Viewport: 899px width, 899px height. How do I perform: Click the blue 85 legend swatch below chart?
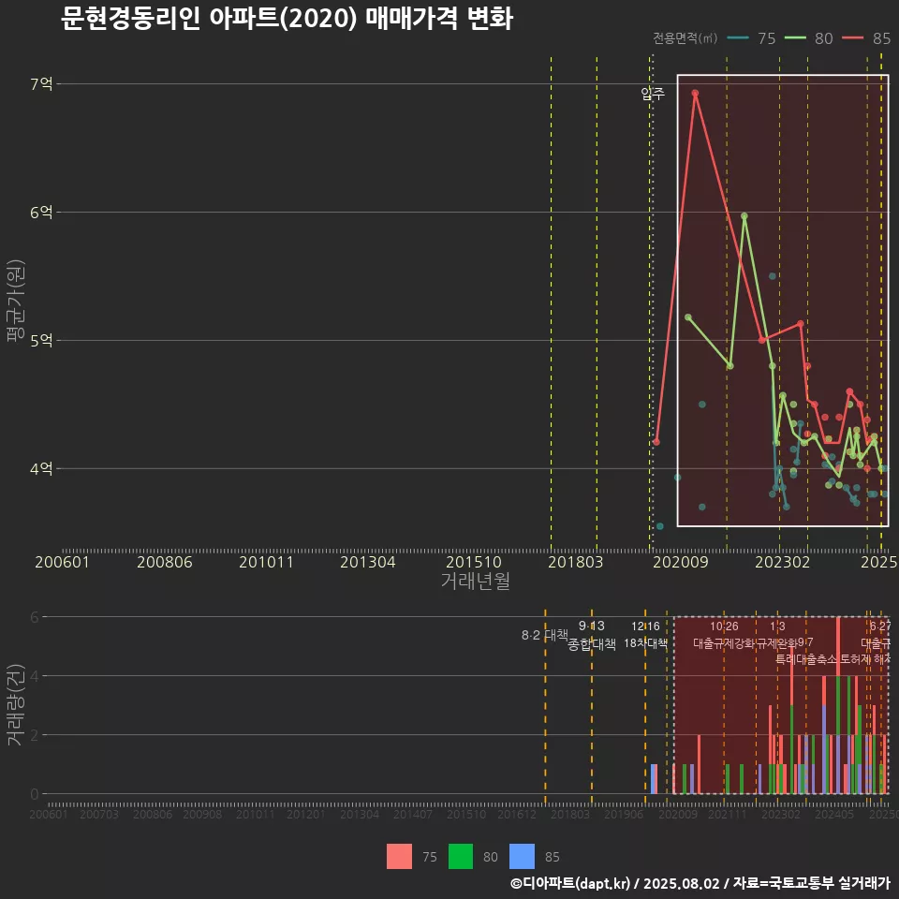(522, 857)
